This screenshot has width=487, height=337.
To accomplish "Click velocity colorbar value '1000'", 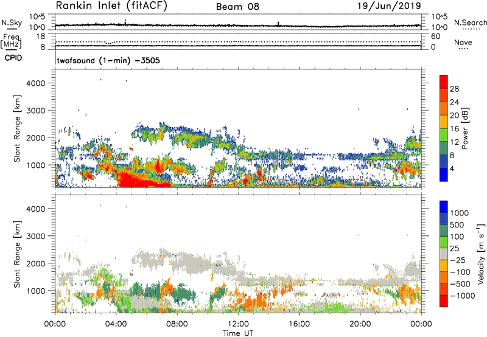I will click(459, 213).
